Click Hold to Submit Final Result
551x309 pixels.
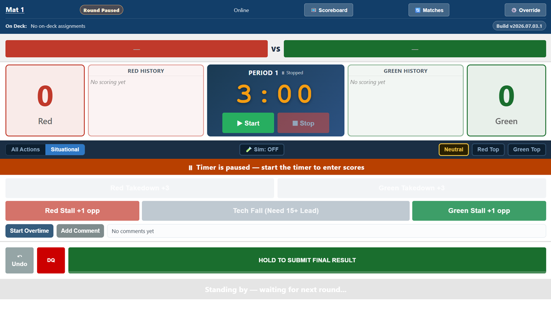[x=307, y=260]
